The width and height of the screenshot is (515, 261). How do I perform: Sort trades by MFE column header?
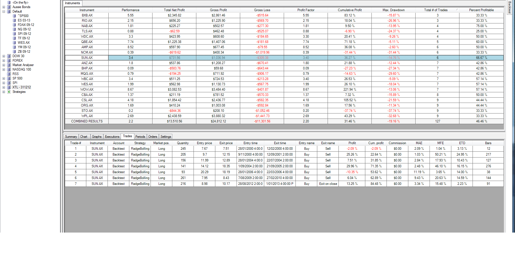[x=440, y=143]
